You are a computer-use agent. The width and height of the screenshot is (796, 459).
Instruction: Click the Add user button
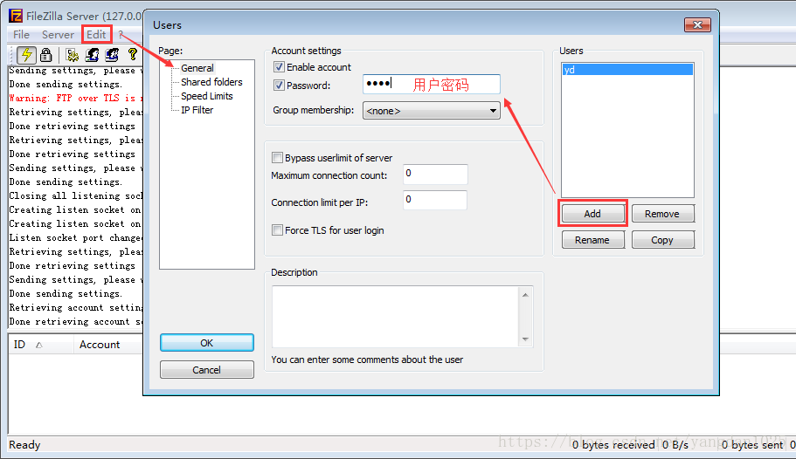(x=593, y=214)
